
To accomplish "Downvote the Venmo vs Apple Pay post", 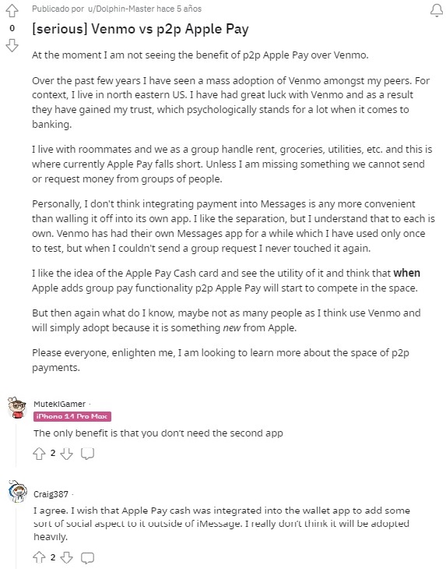I will pyautogui.click(x=12, y=46).
